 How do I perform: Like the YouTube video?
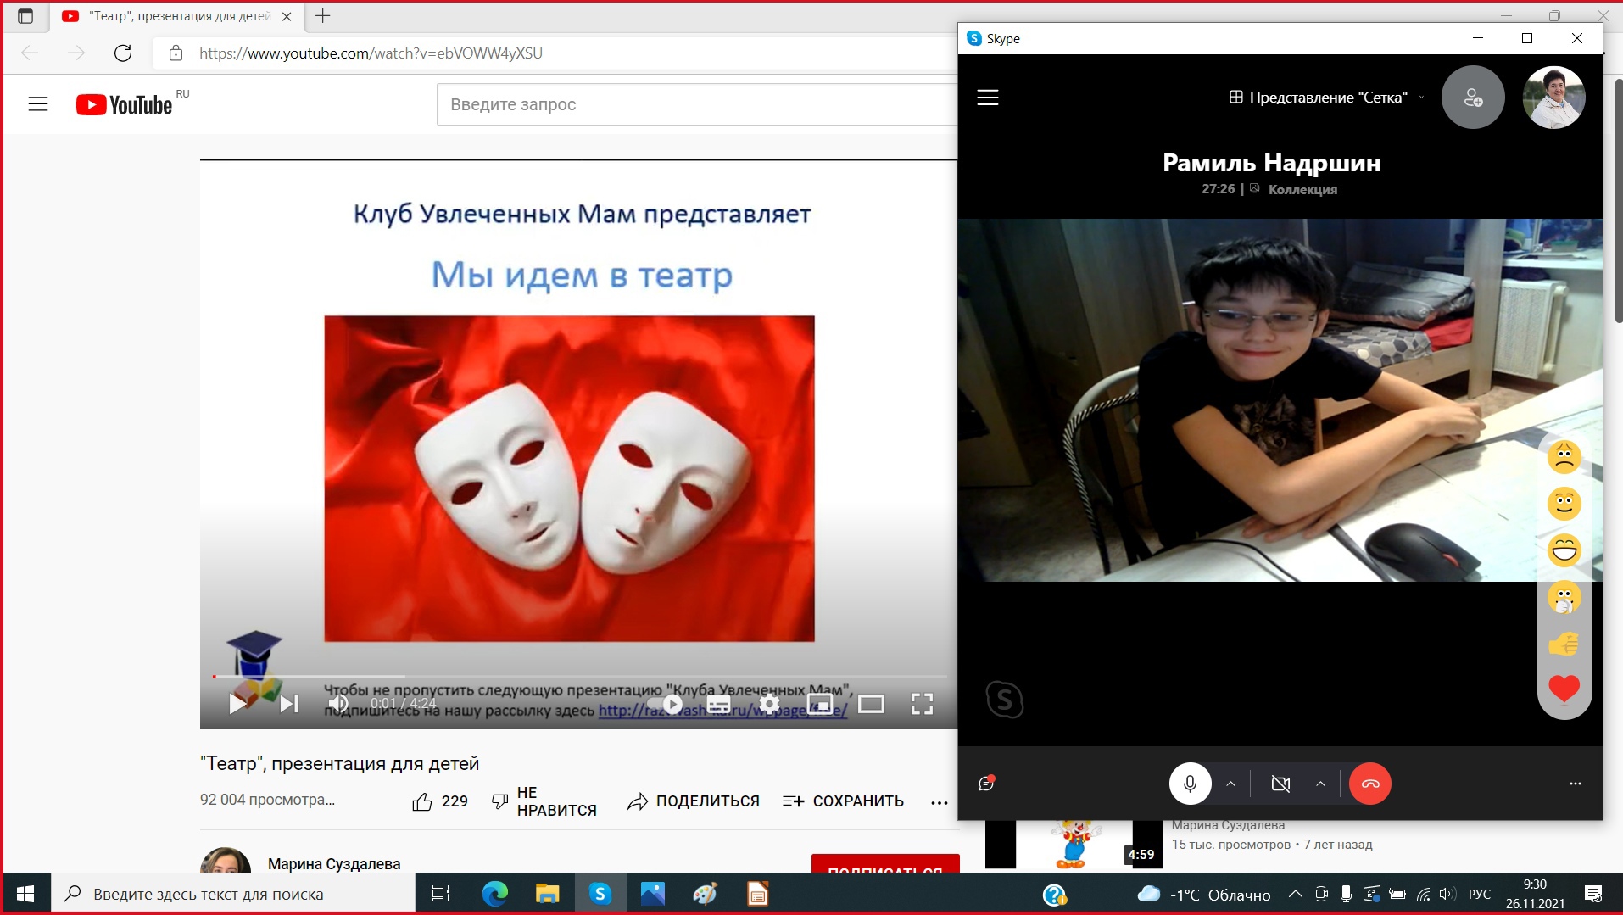[x=440, y=801]
